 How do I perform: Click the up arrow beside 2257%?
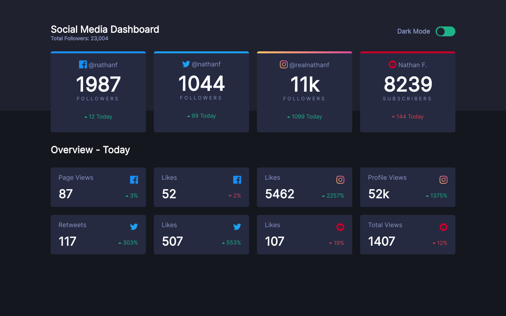pos(323,196)
